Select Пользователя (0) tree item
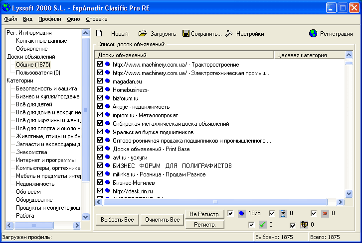 (38, 73)
